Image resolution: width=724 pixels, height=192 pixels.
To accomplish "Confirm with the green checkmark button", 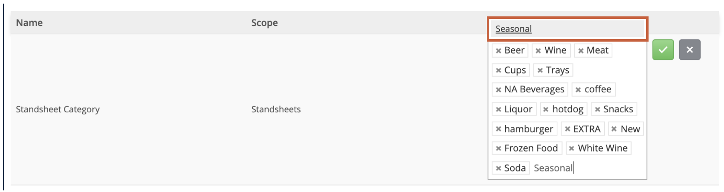I will (663, 50).
